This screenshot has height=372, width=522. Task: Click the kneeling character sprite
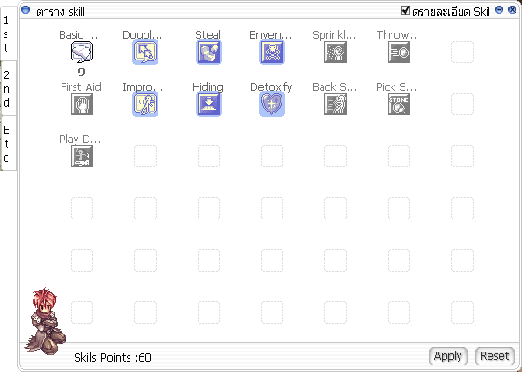46,321
